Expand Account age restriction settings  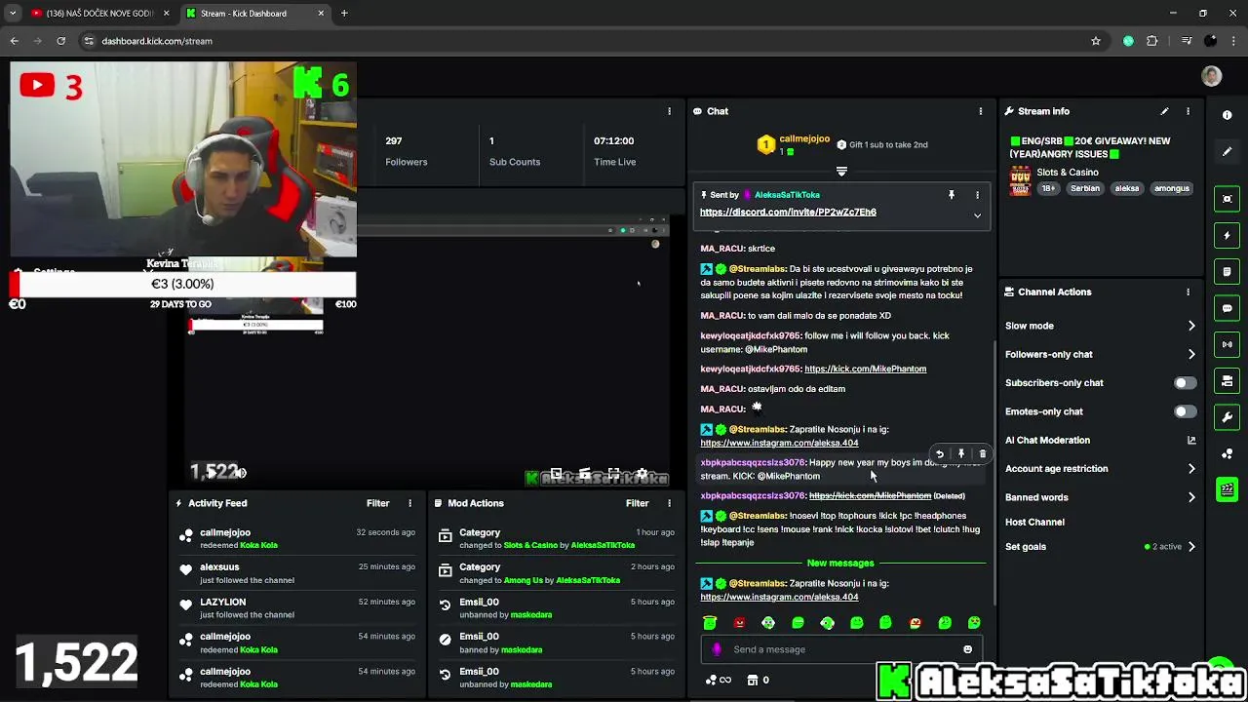[x=1190, y=469]
